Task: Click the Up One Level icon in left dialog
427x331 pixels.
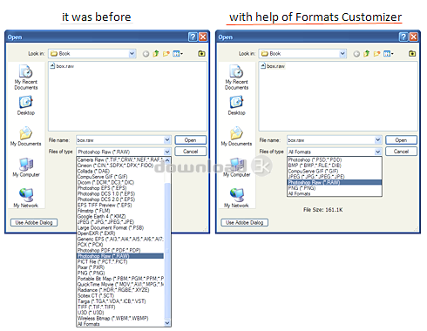Action: pyautogui.click(x=156, y=53)
